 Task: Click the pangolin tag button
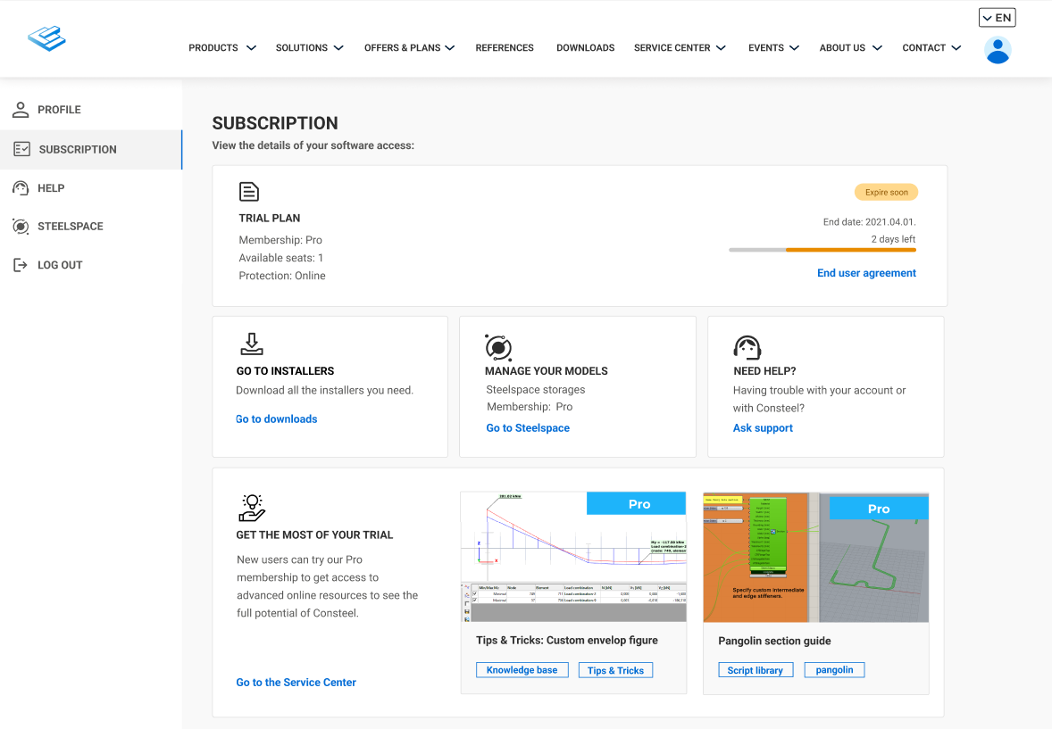tap(835, 670)
